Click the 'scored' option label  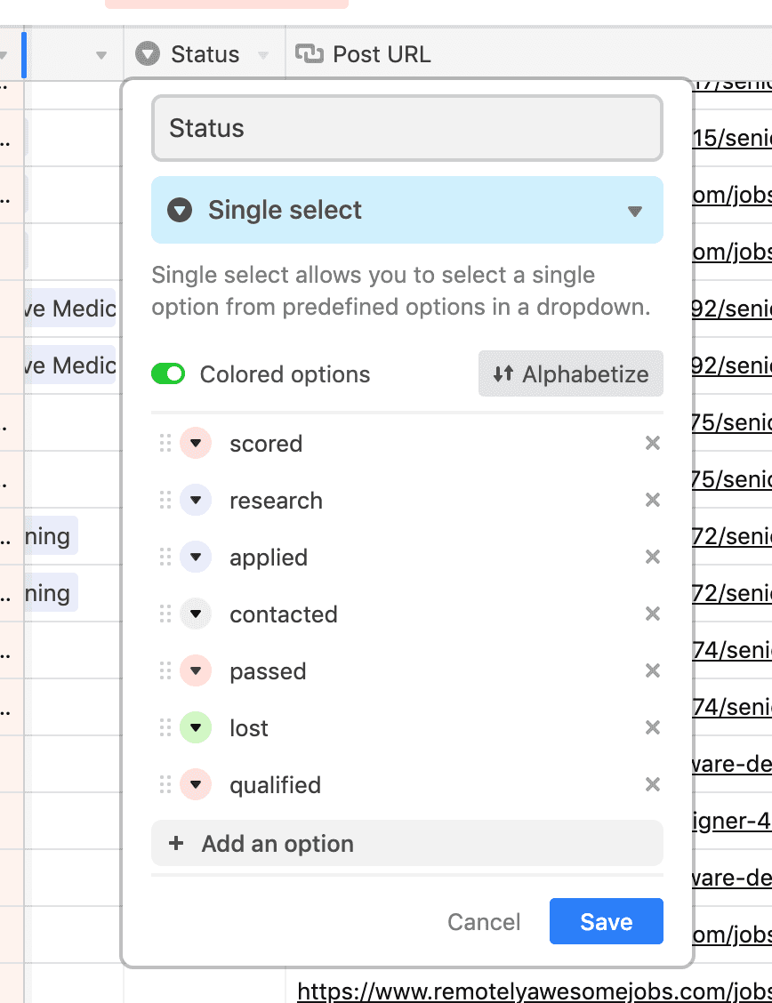266,444
